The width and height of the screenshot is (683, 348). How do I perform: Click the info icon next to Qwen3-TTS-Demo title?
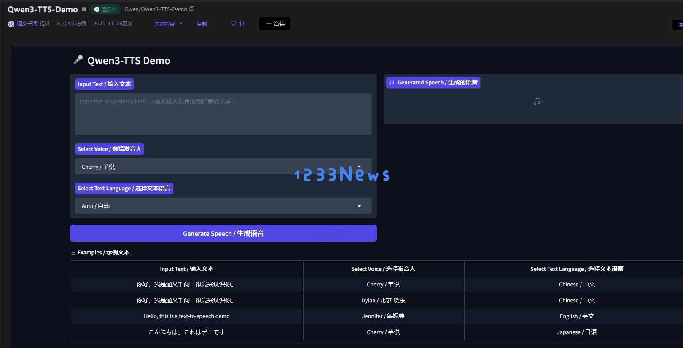pyautogui.click(x=84, y=9)
